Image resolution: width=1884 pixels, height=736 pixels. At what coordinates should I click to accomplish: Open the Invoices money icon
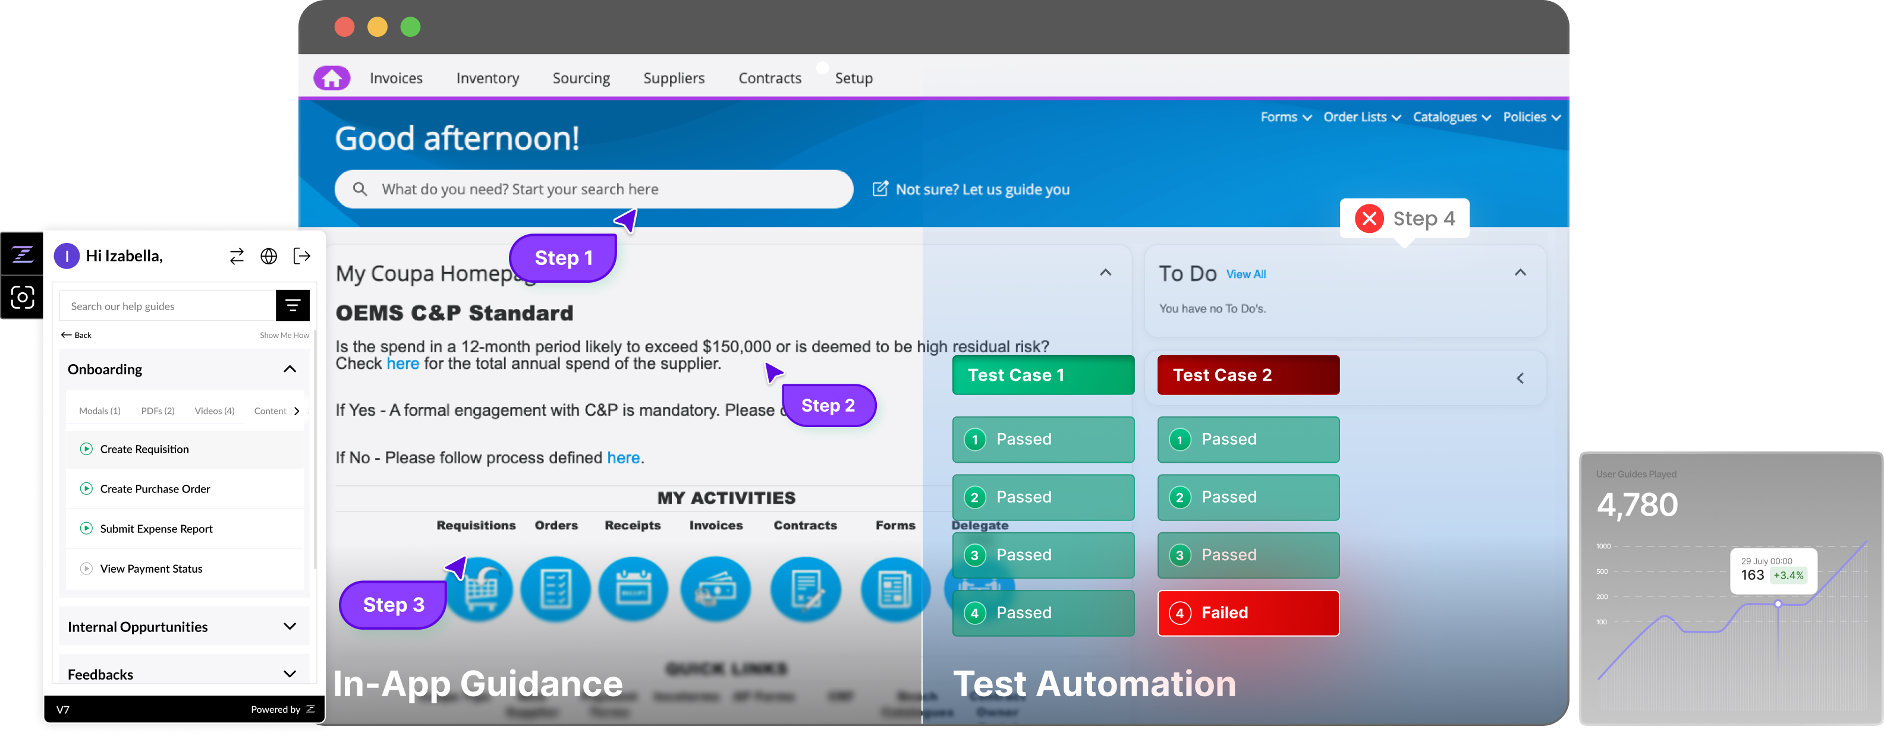click(715, 589)
